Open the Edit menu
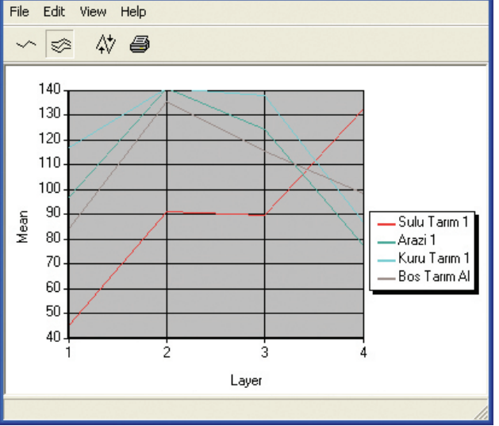Image resolution: width=499 pixels, height=426 pixels. coord(54,12)
